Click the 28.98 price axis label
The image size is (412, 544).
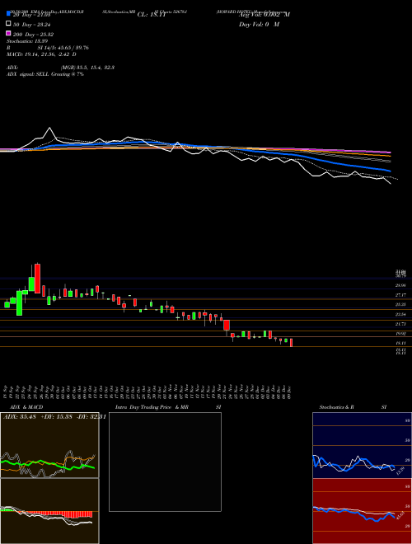click(400, 285)
